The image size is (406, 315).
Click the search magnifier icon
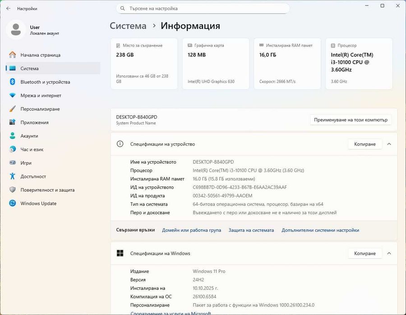click(x=122, y=9)
